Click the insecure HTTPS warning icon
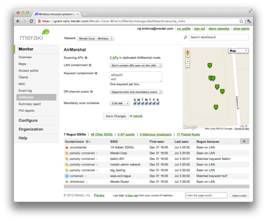267x221 pixels. point(39,21)
